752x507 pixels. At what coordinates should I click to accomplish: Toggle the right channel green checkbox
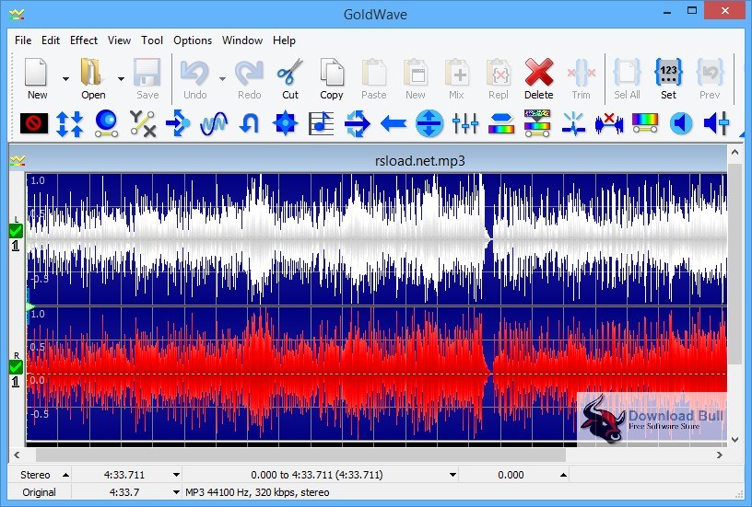[16, 367]
